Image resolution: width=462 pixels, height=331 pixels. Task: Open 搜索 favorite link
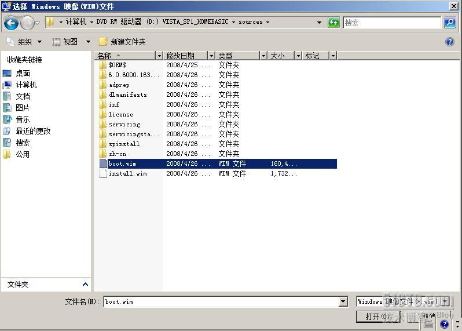(16, 143)
